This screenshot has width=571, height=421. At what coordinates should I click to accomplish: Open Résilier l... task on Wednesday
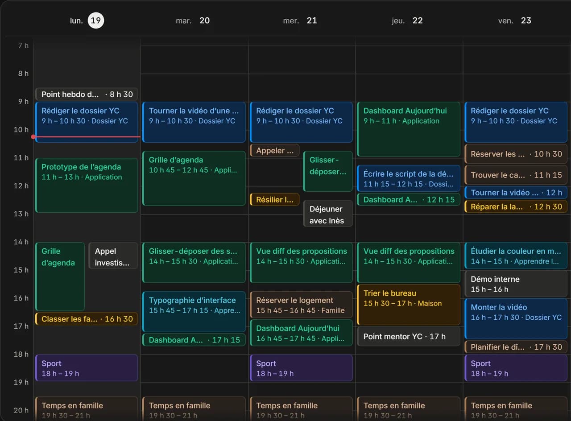[274, 199]
